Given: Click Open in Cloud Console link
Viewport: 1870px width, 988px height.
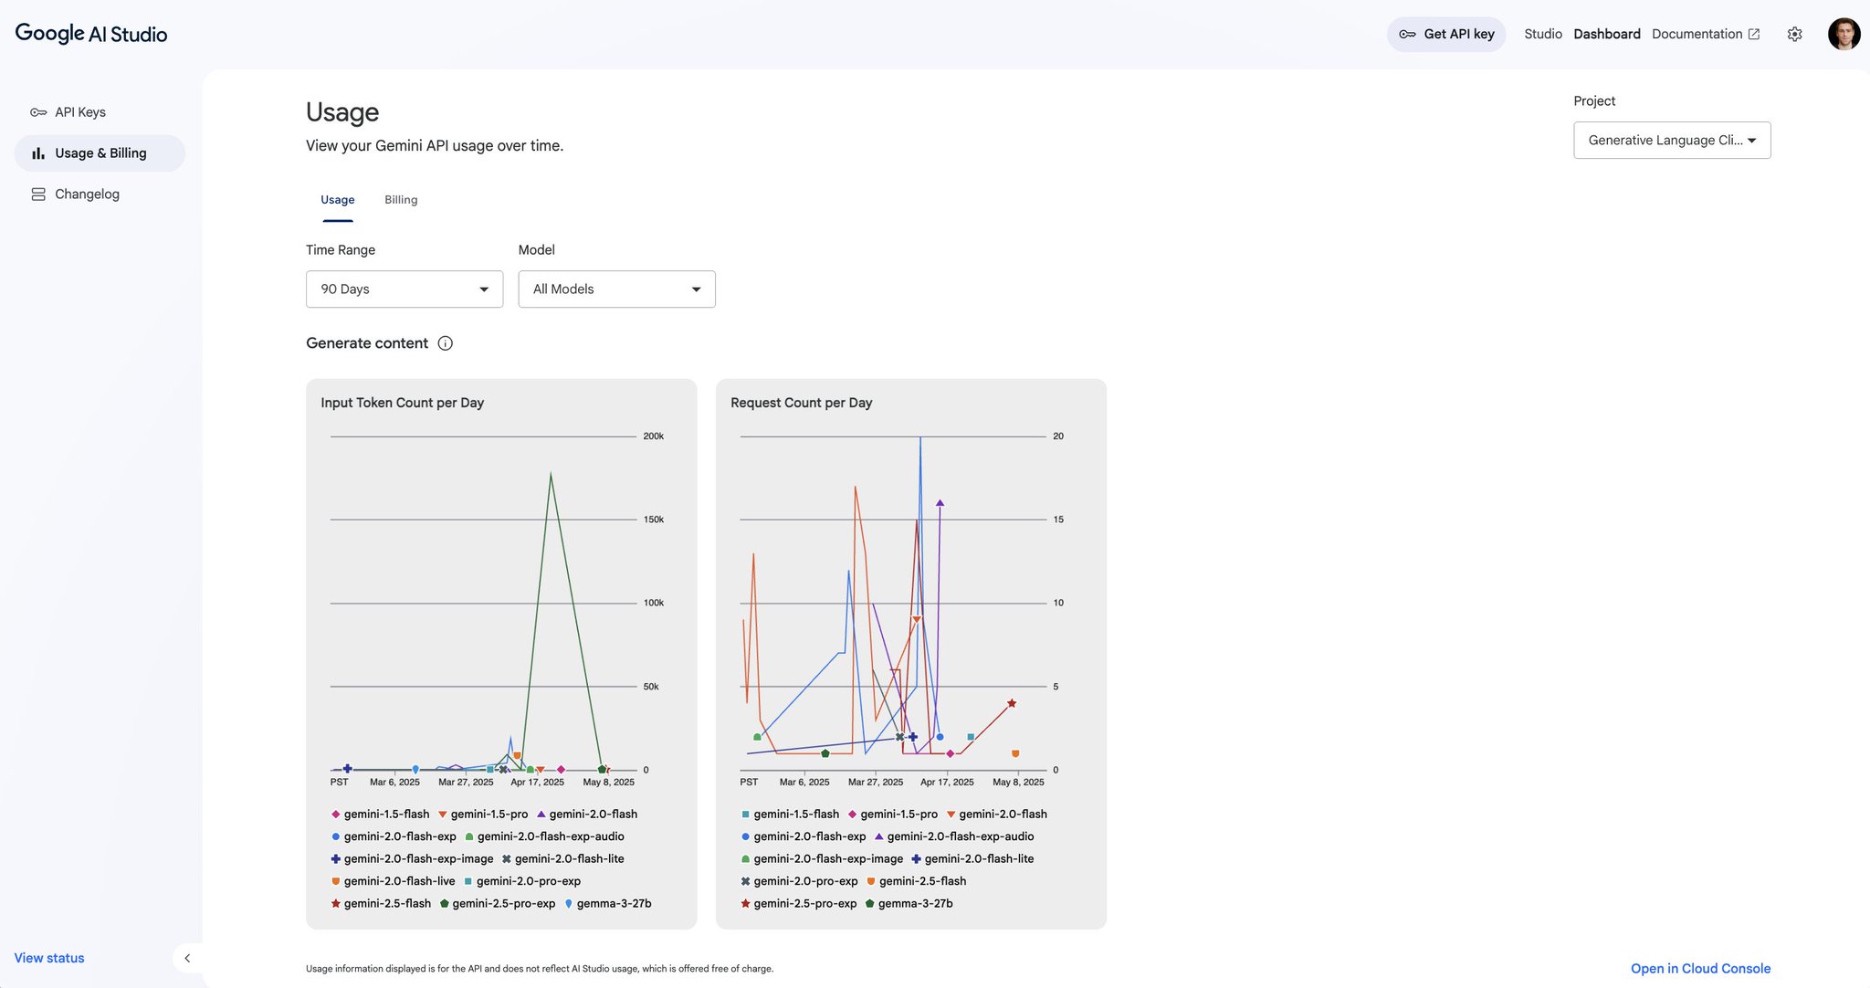Looking at the screenshot, I should 1700,969.
